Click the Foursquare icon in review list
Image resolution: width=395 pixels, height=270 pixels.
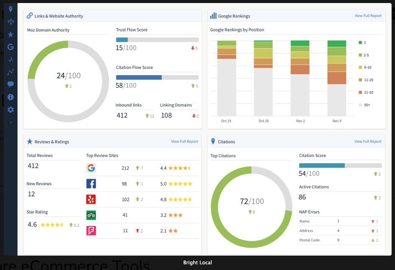coord(91,231)
